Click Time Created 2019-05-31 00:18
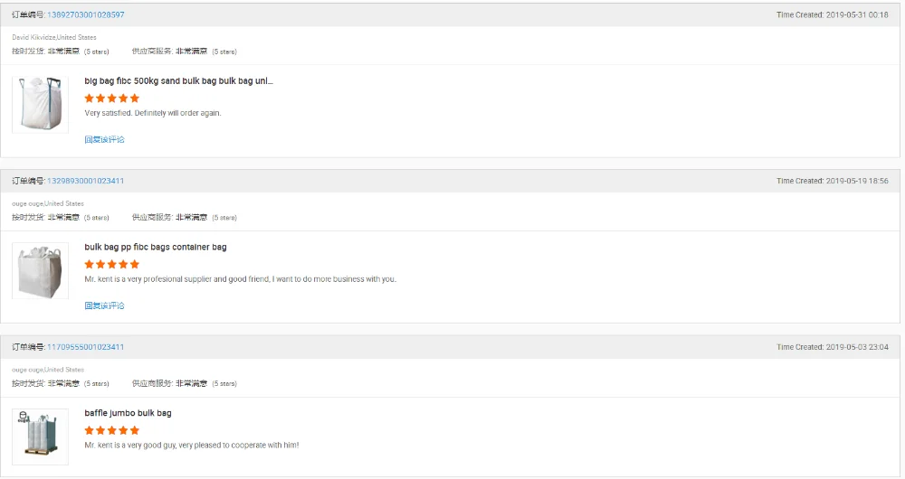 [832, 15]
